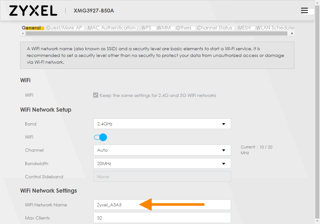
Task: Open the Bandwidth dropdown showing 20MHz
Action: point(162,163)
